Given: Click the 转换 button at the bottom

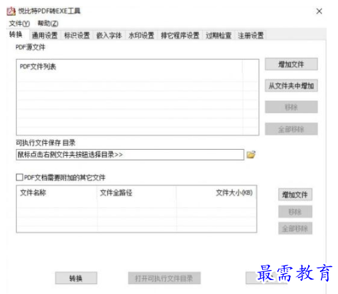Looking at the screenshot, I should (76, 278).
